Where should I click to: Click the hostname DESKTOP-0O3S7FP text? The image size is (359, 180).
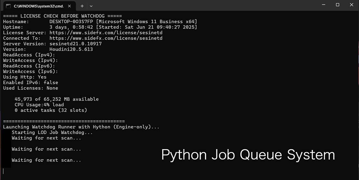[71, 22]
